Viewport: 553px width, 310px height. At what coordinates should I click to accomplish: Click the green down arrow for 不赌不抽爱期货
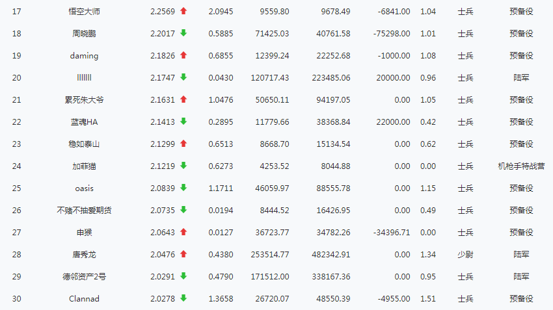183,210
